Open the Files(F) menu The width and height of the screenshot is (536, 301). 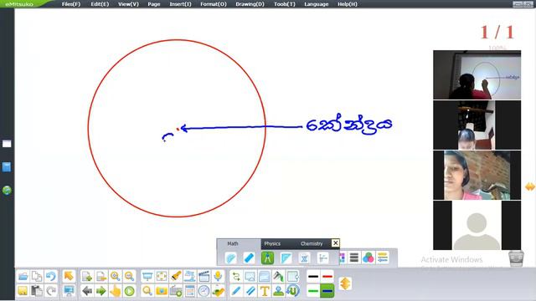pyautogui.click(x=71, y=4)
